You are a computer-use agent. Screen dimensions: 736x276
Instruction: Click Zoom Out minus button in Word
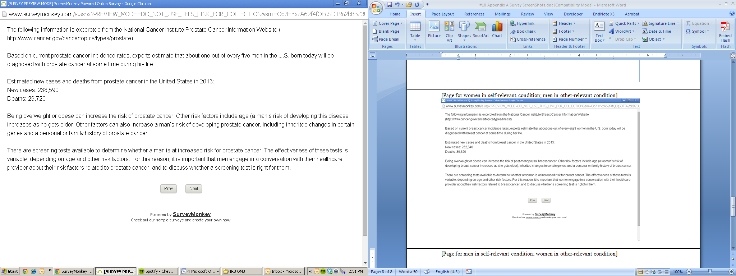click(689, 272)
